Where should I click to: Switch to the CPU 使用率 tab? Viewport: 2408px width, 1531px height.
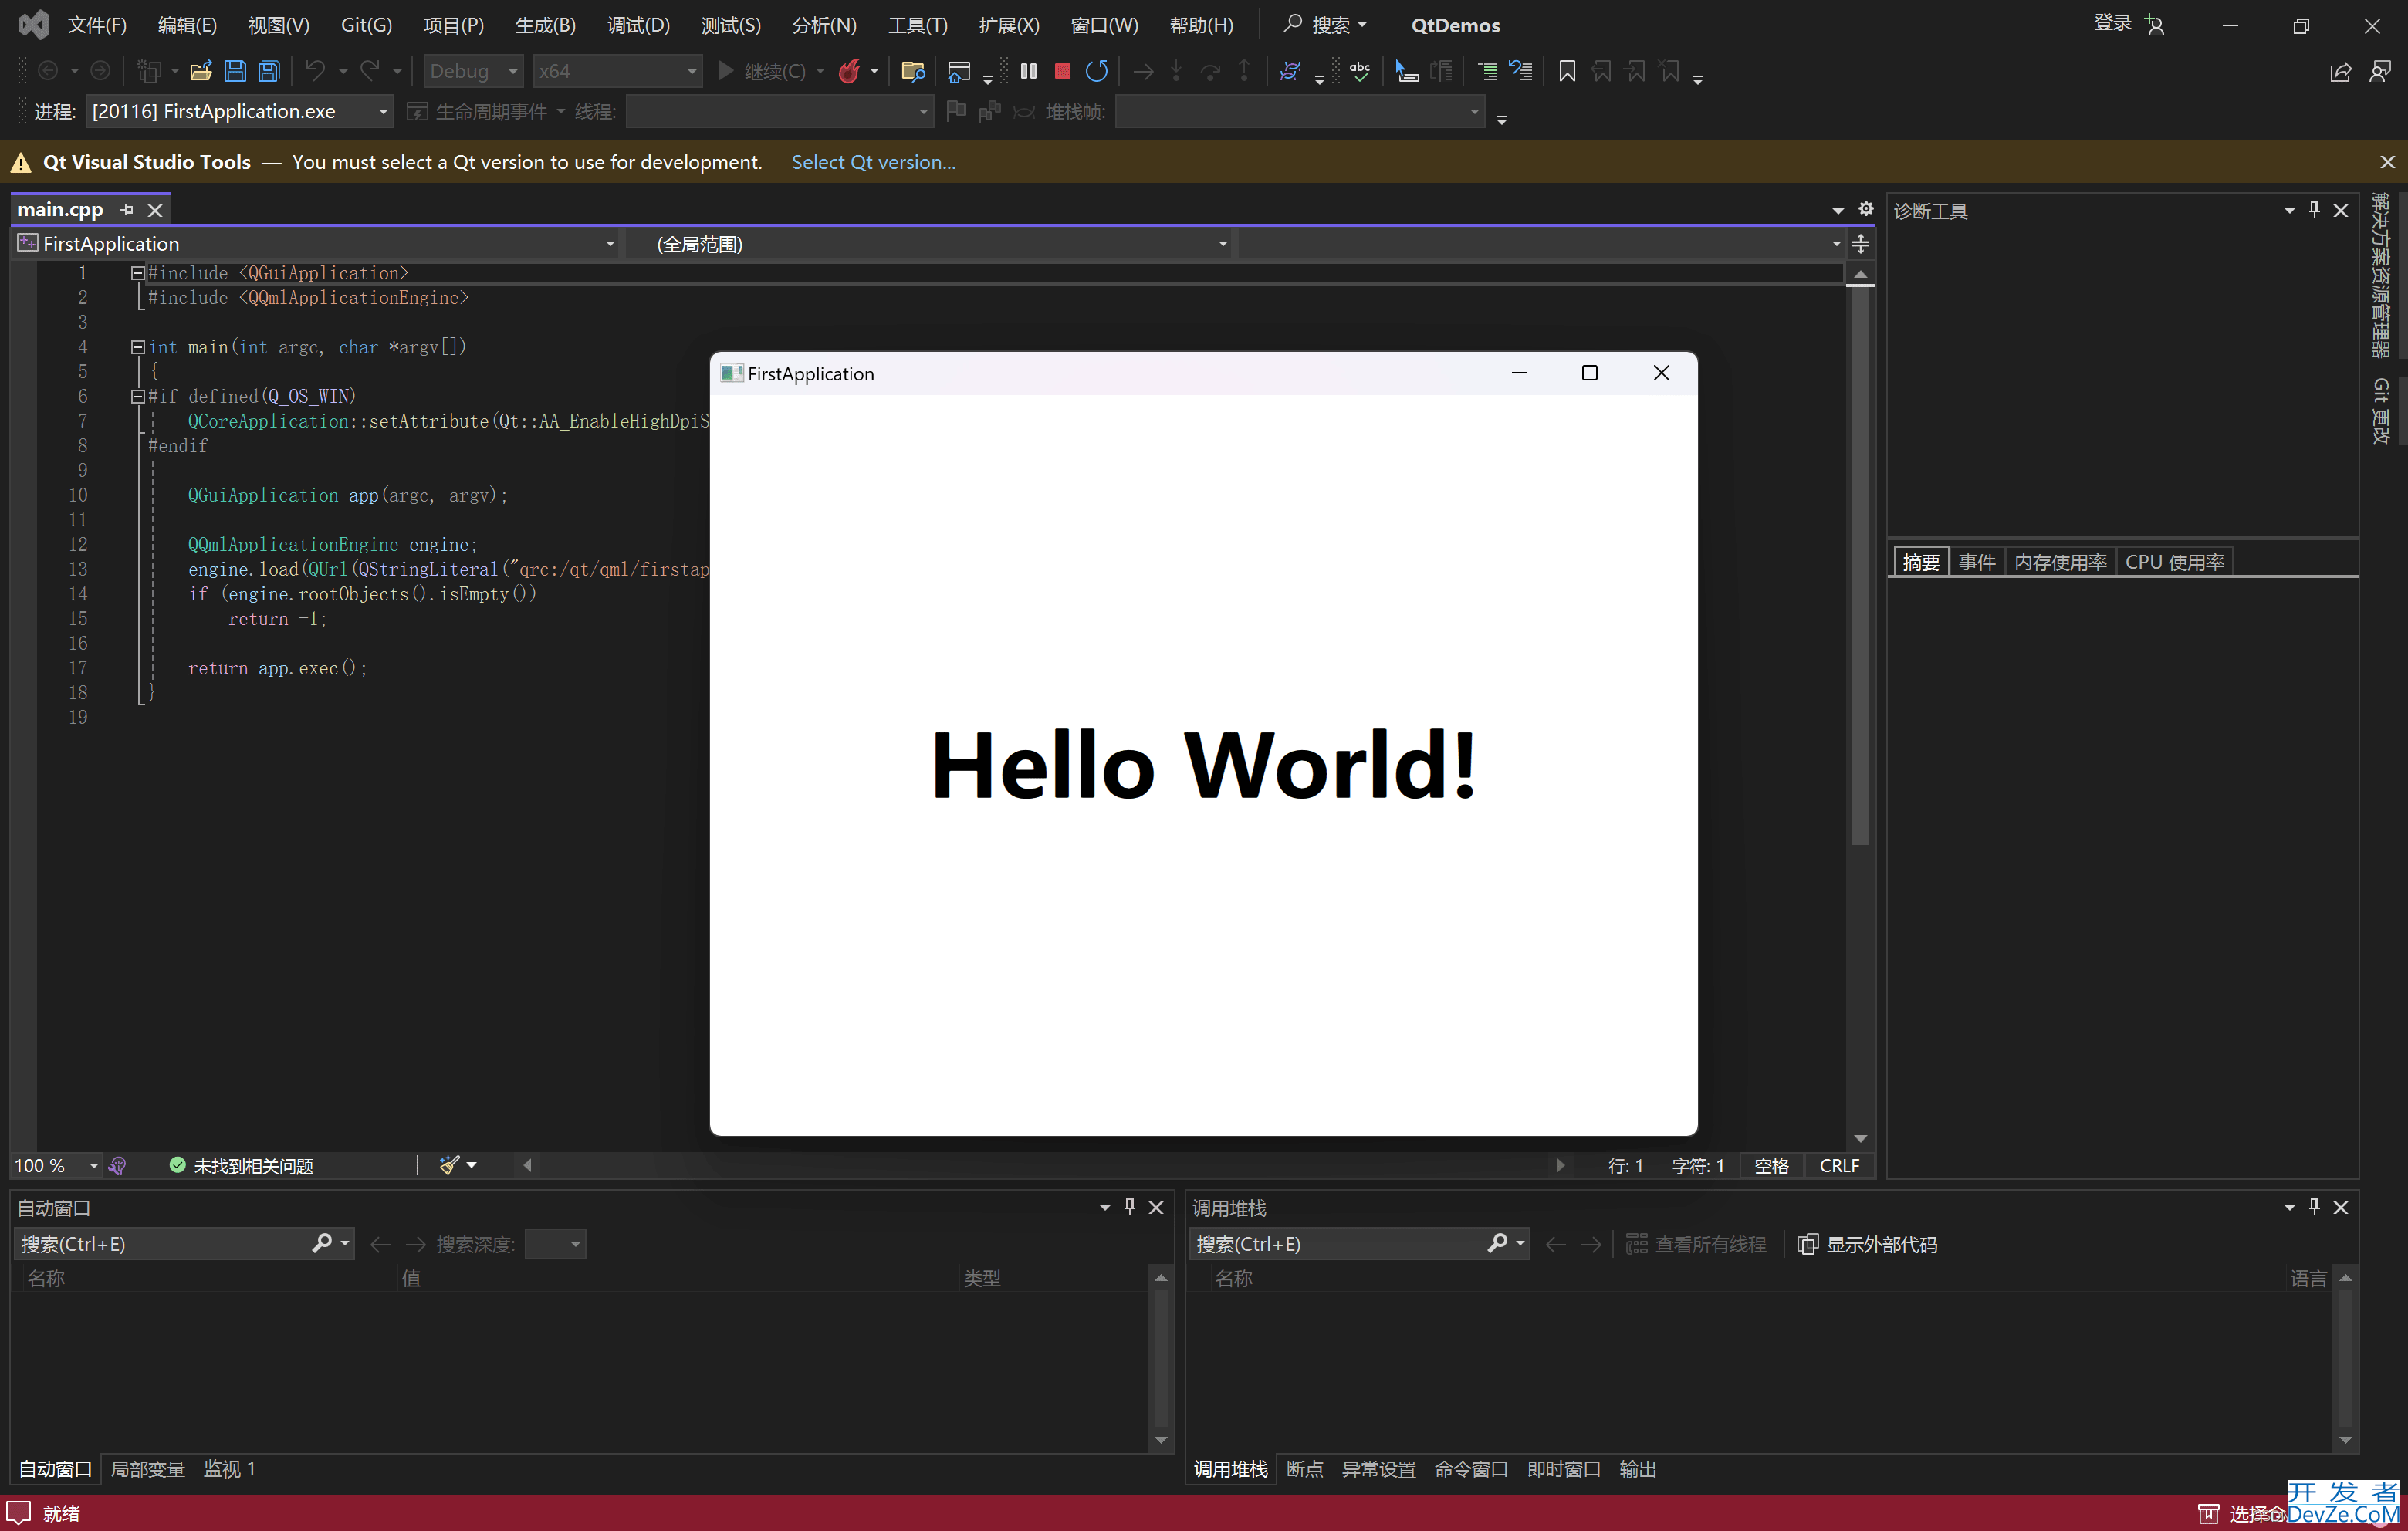tap(2174, 562)
